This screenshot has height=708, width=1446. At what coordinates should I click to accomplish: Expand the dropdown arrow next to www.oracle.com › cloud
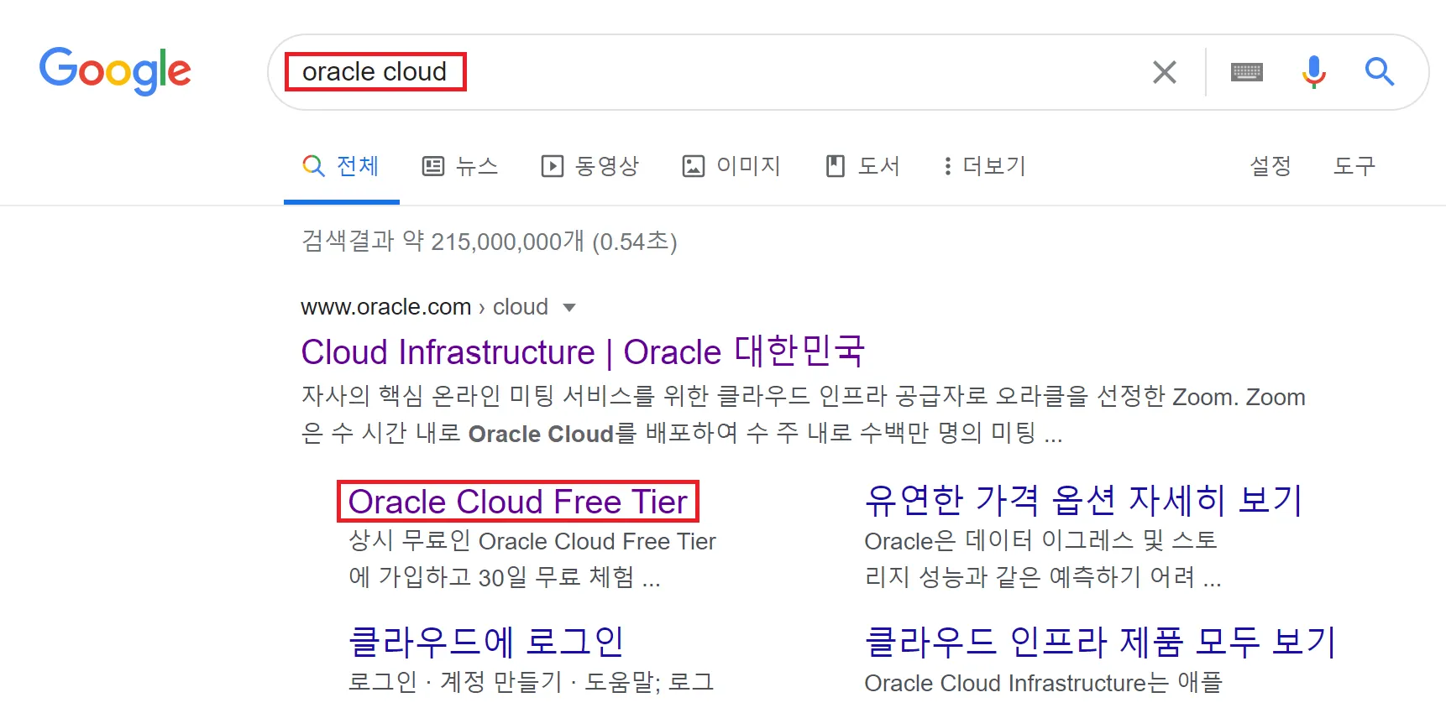tap(569, 308)
